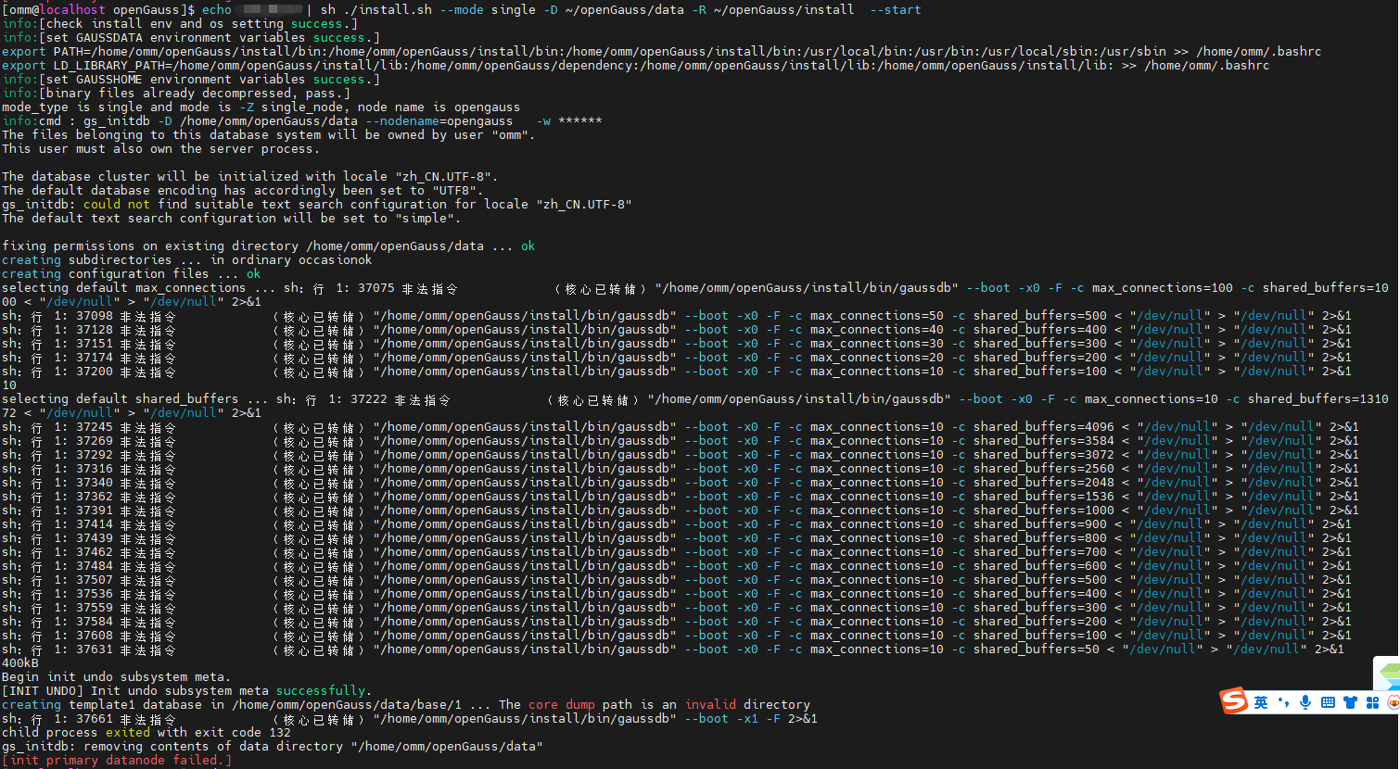Click the line with "shared_buffers=1536"
This screenshot has height=769, width=1400.
pos(681,496)
